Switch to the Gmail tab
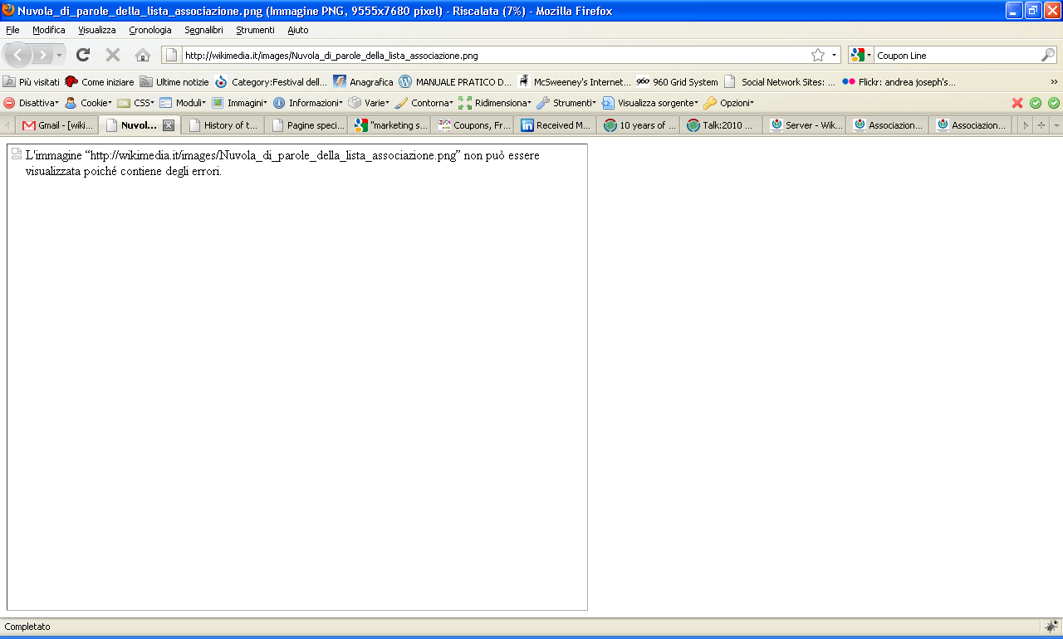1063x639 pixels. click(56, 125)
